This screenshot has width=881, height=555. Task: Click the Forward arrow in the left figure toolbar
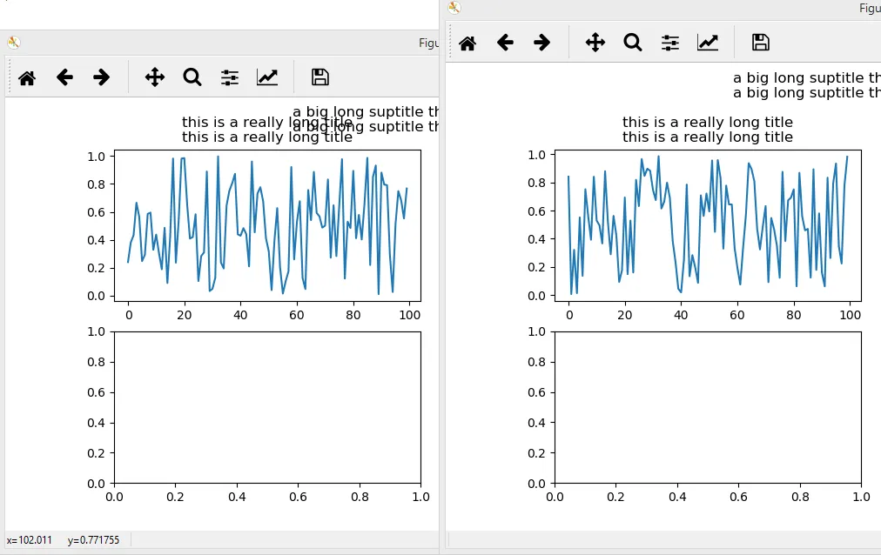click(x=102, y=77)
